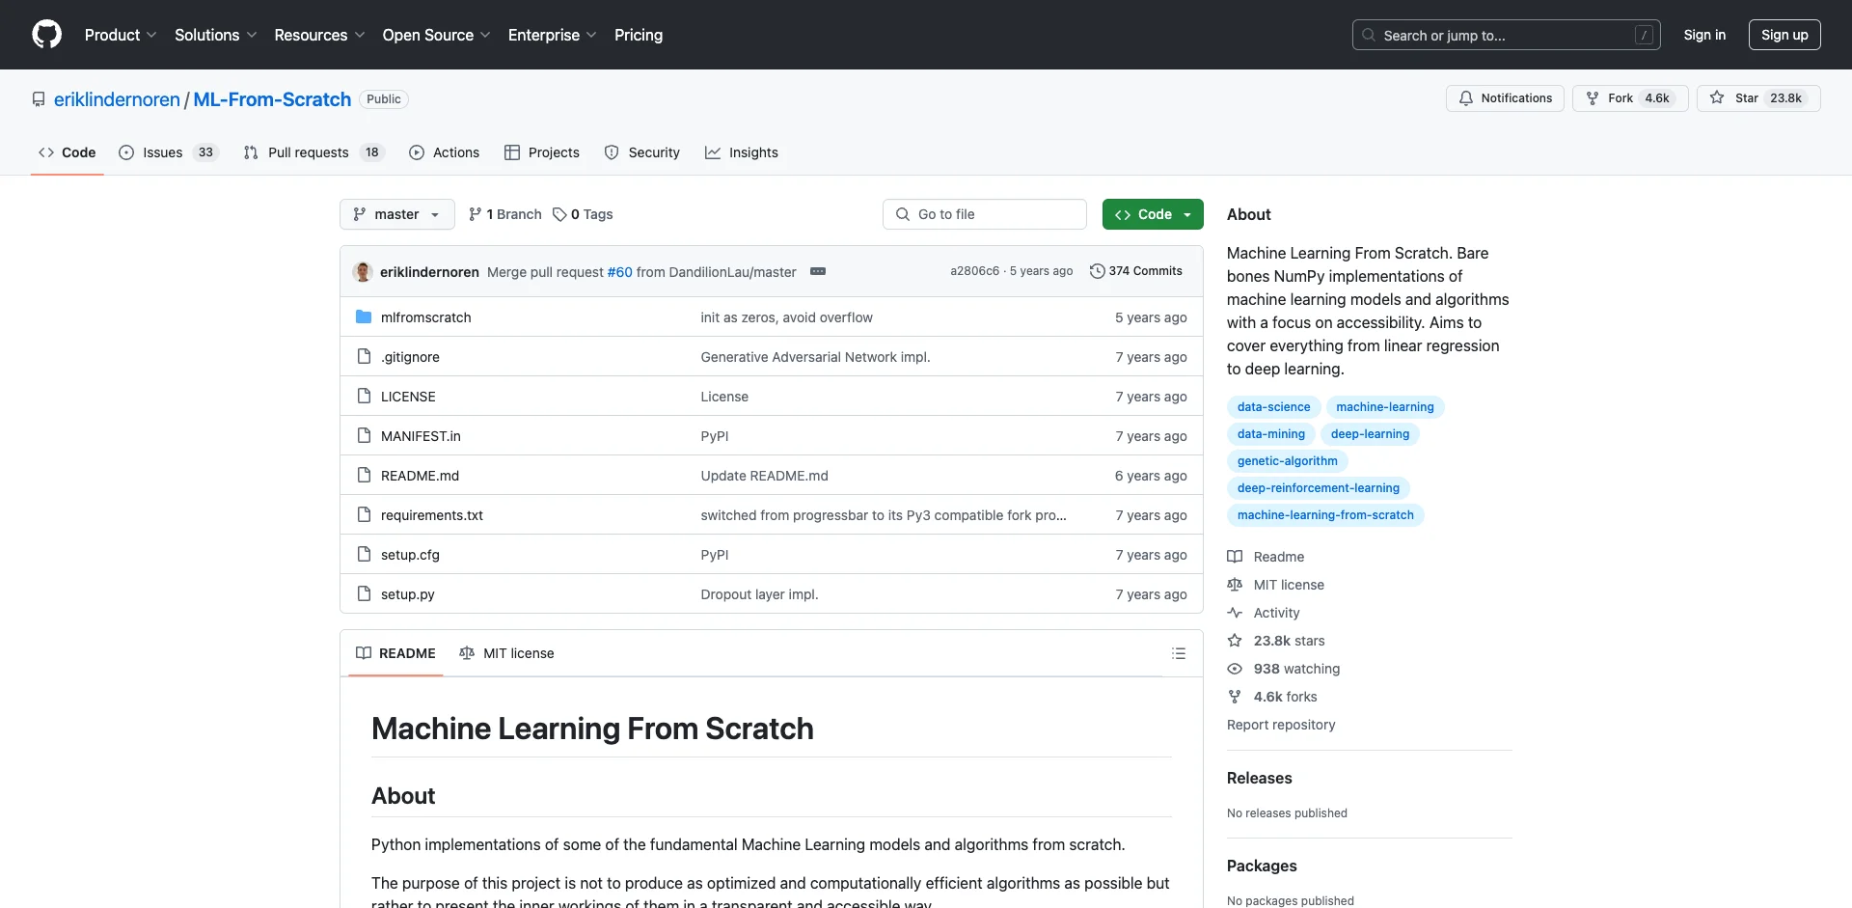Open the setup.cfg file

click(x=410, y=555)
